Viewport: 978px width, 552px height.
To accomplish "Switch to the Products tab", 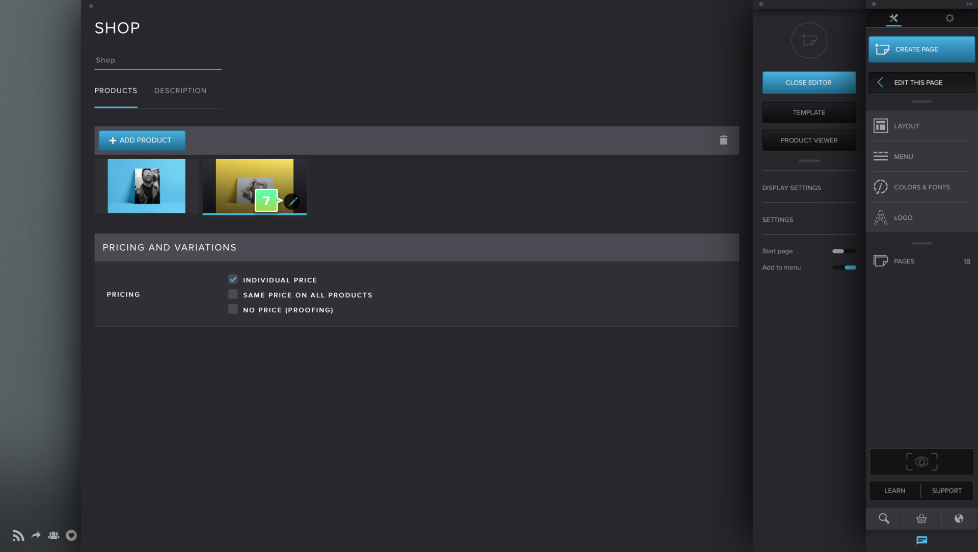I will tap(116, 91).
